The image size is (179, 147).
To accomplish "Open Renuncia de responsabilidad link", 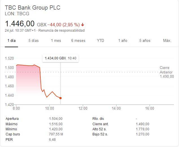I will pyautogui.click(x=62, y=31).
